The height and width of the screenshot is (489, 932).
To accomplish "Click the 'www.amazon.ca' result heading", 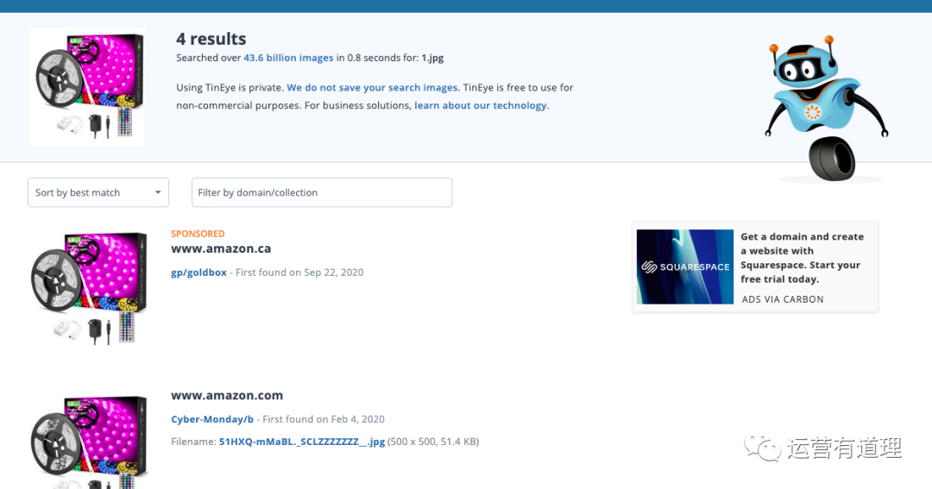I will 221,248.
